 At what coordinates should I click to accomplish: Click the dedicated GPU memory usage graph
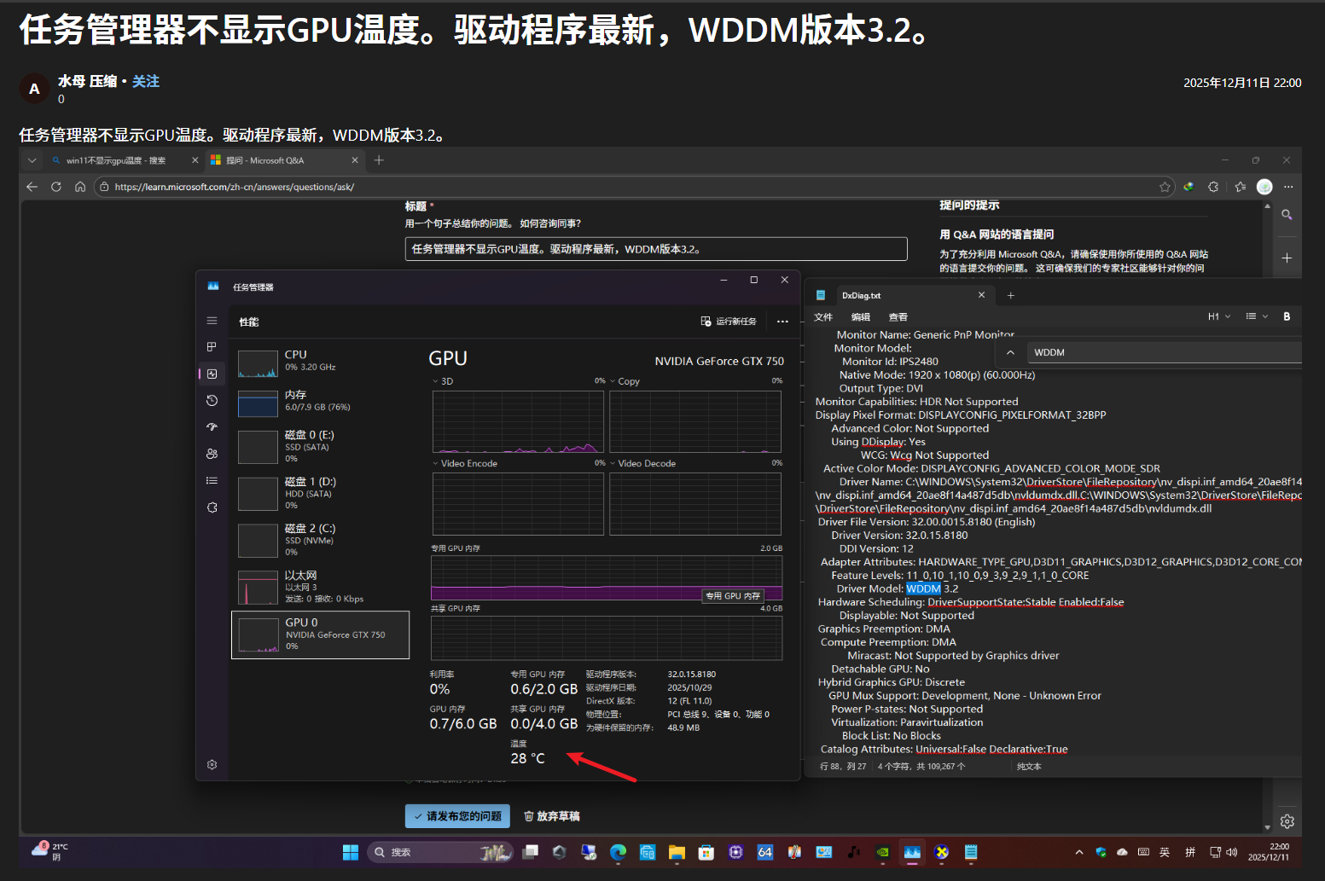coord(607,578)
